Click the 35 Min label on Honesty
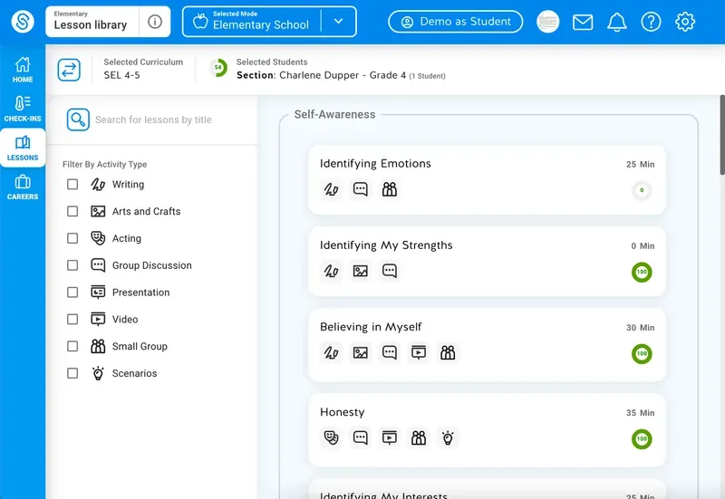Image resolution: width=725 pixels, height=499 pixels. [x=641, y=413]
